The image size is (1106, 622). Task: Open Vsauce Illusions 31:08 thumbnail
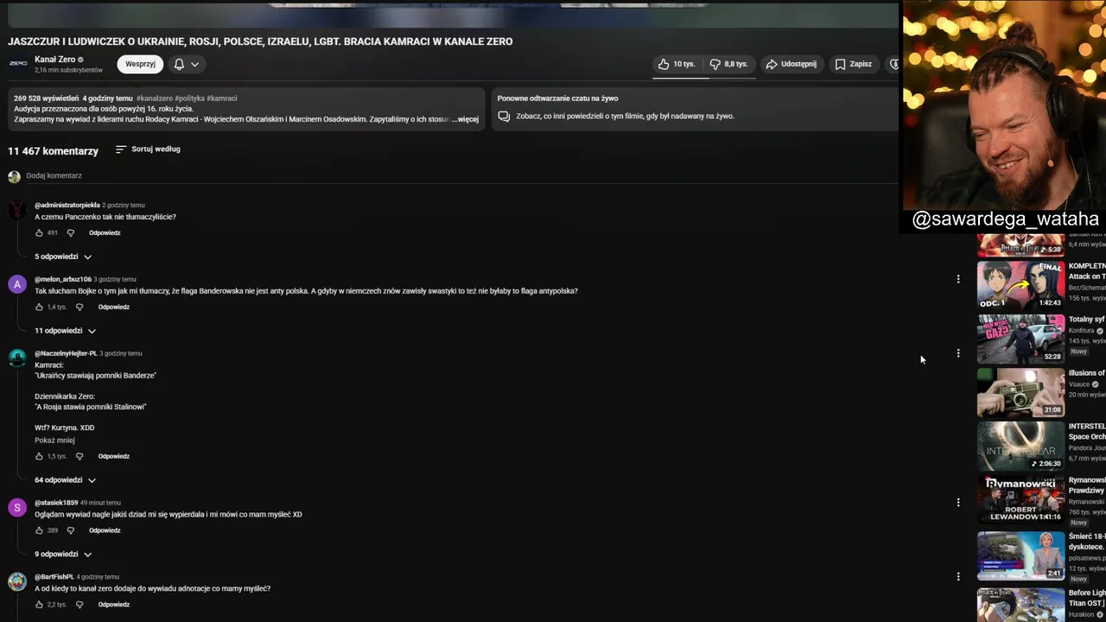pos(1020,392)
